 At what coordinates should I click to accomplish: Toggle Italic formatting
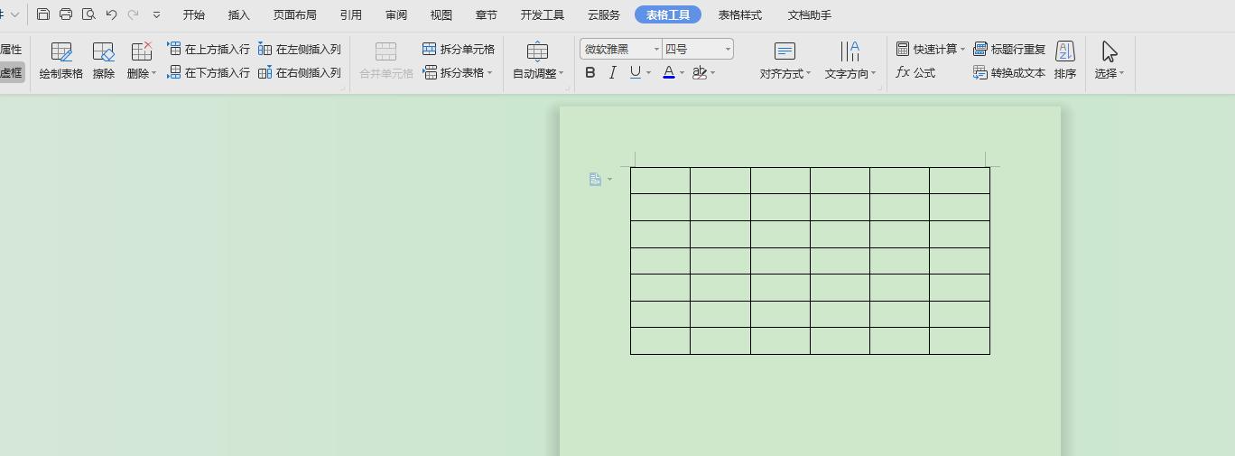613,72
